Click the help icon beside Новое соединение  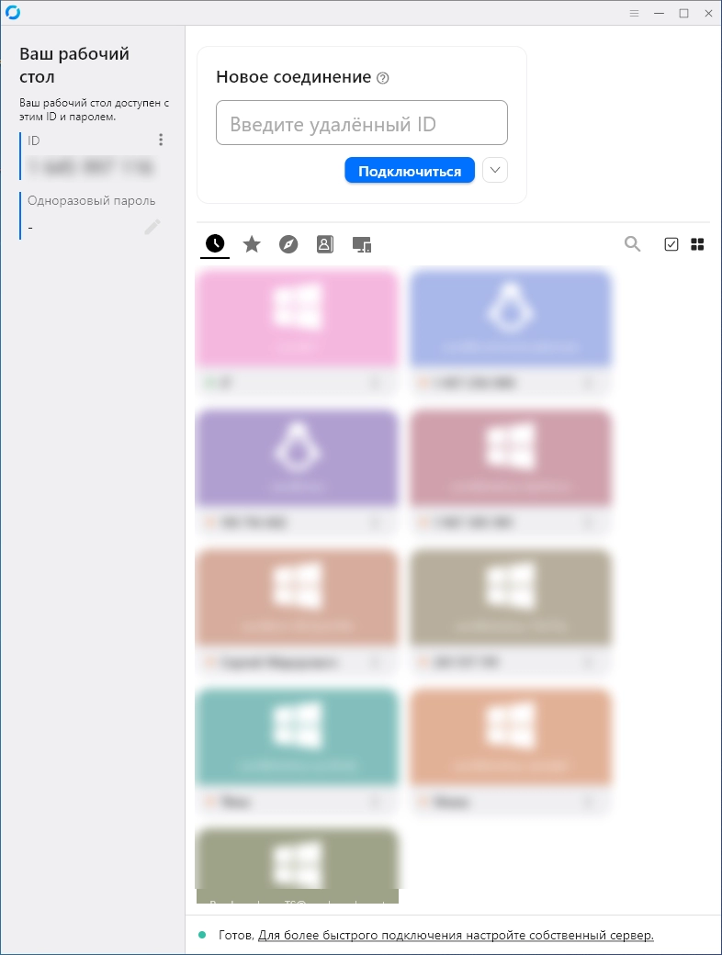(x=383, y=78)
